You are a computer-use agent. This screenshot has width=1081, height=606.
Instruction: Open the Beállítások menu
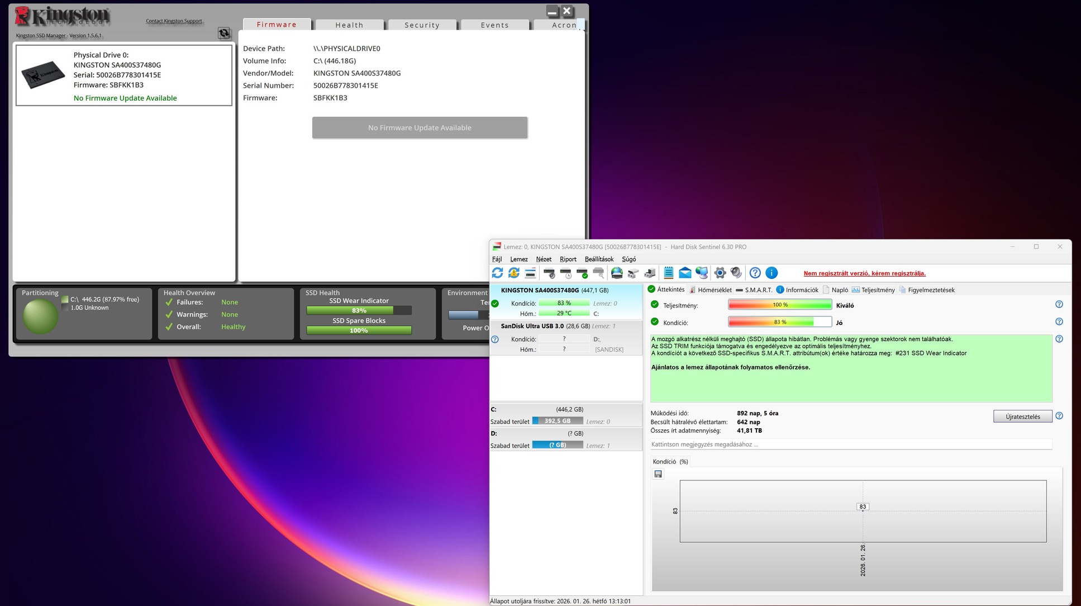click(x=599, y=259)
